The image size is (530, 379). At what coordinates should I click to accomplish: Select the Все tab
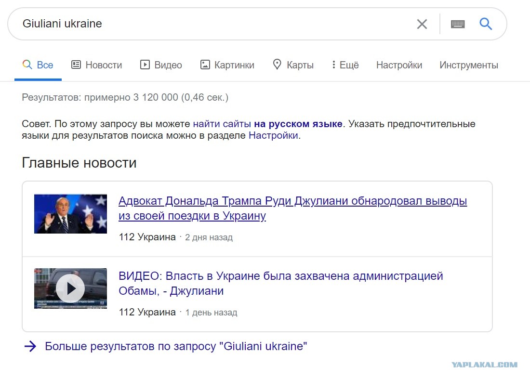click(x=38, y=65)
